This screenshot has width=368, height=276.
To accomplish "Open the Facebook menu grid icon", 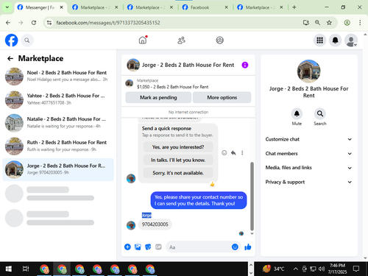I will pos(319,40).
